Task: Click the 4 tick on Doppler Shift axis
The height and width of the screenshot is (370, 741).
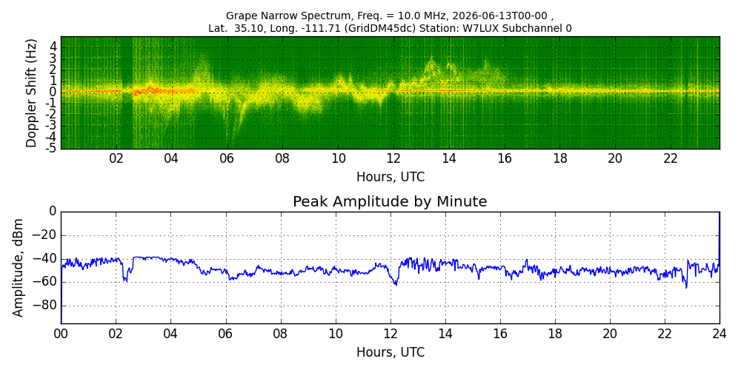Action: (54, 47)
